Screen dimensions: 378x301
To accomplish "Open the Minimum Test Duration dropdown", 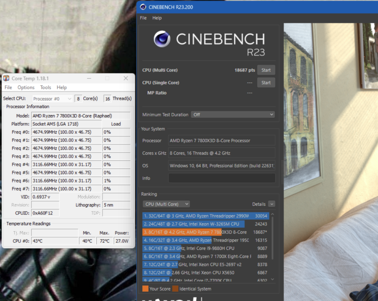I will pos(233,115).
